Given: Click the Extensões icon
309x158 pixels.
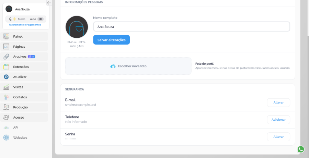Looking at the screenshot, I should 6,67.
